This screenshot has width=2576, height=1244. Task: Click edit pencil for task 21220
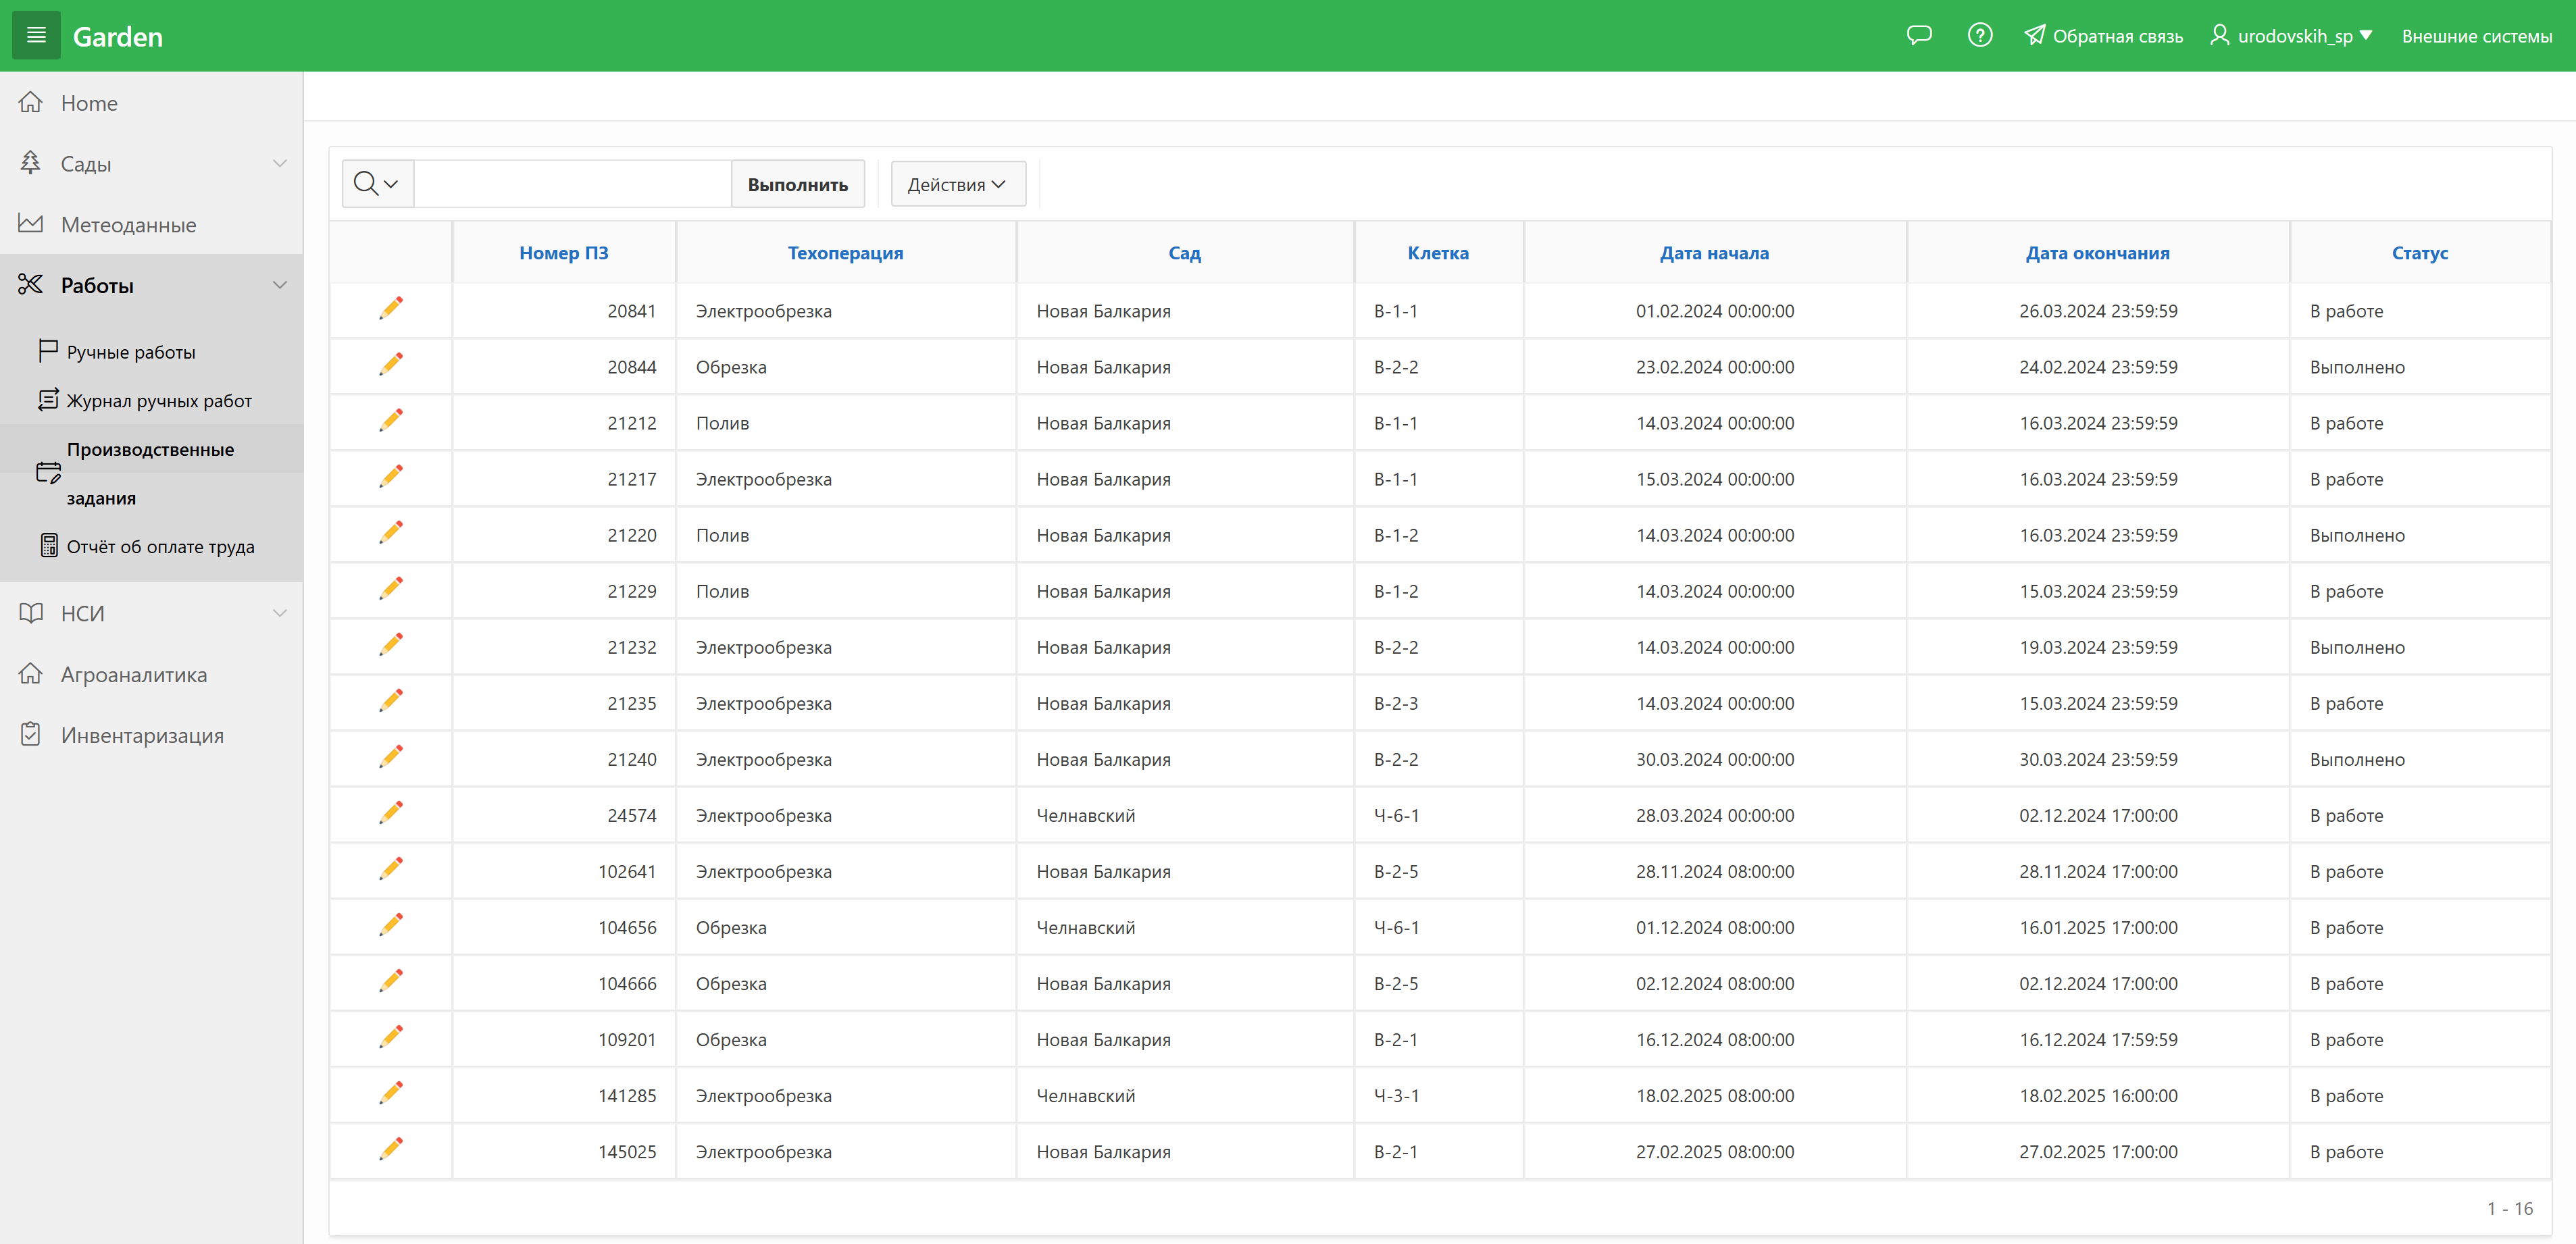coord(391,533)
